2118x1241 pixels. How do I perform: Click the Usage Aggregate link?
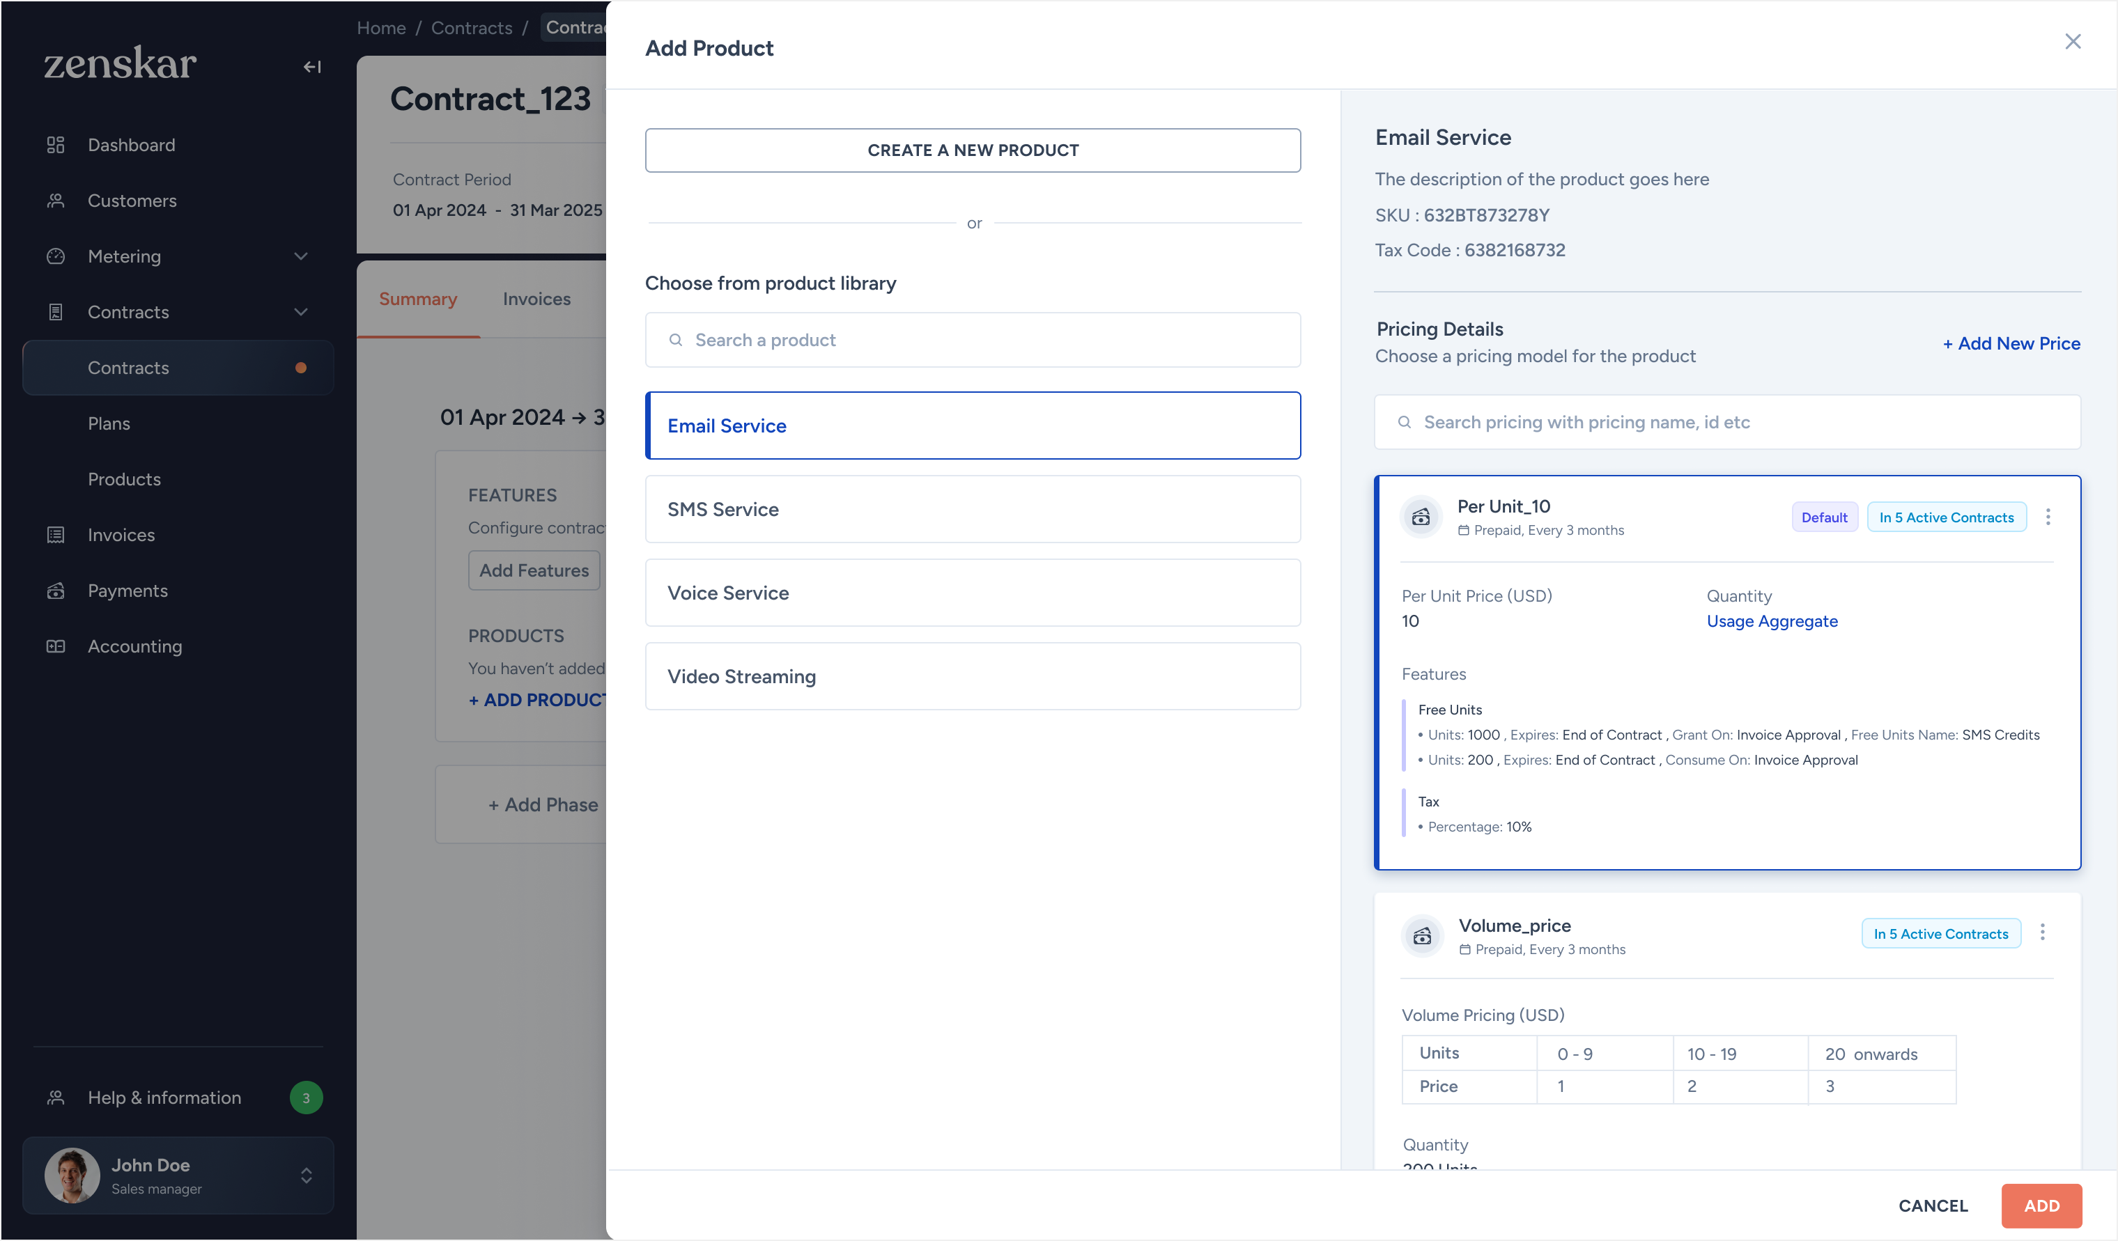click(1772, 621)
